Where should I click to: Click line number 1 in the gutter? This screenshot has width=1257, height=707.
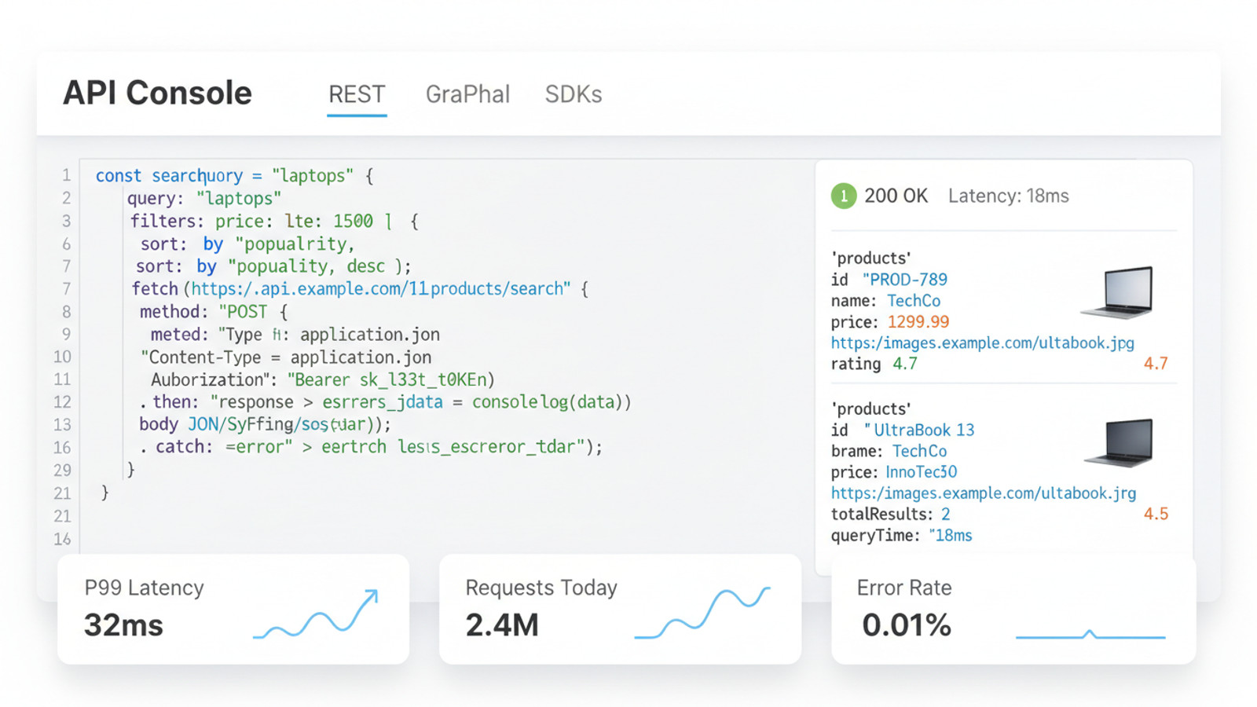coord(67,175)
